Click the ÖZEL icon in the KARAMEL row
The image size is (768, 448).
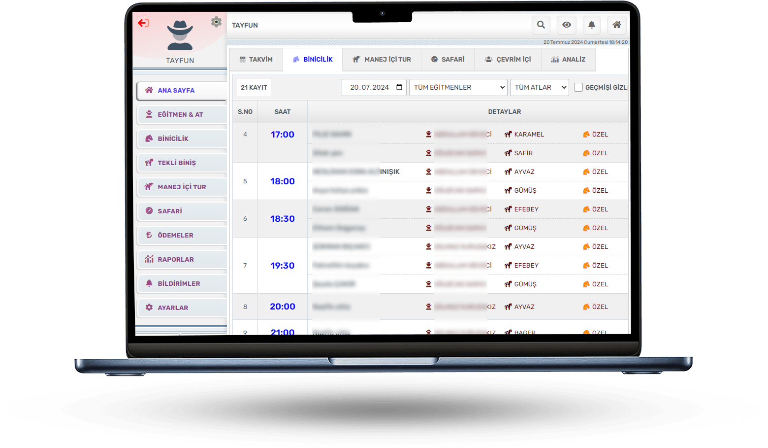pyautogui.click(x=586, y=135)
